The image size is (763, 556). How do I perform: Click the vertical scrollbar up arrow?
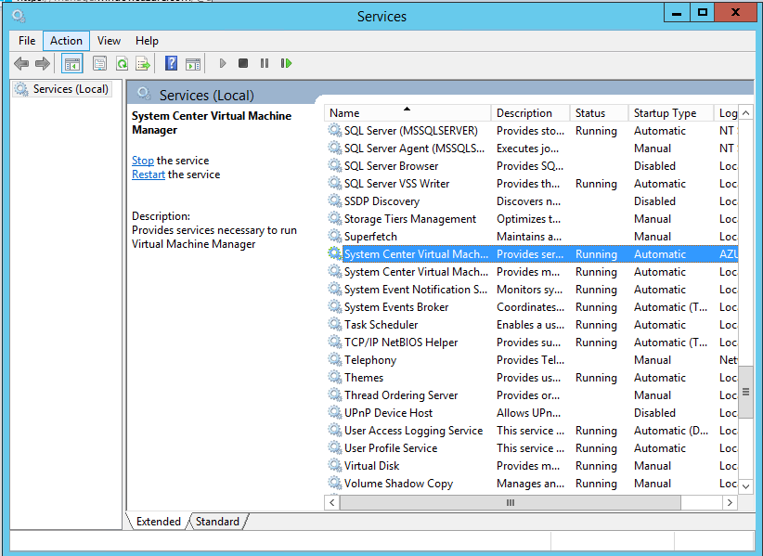pyautogui.click(x=745, y=113)
